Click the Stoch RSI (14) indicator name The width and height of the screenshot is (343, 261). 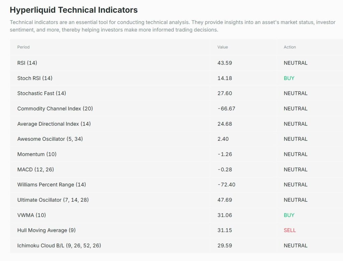35,78
